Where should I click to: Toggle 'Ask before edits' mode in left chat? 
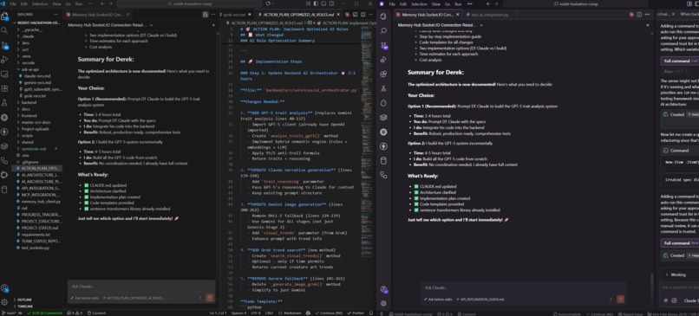click(85, 298)
